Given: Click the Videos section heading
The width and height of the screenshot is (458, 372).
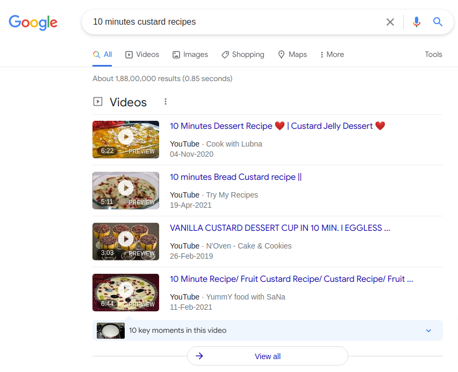Looking at the screenshot, I should coord(128,103).
